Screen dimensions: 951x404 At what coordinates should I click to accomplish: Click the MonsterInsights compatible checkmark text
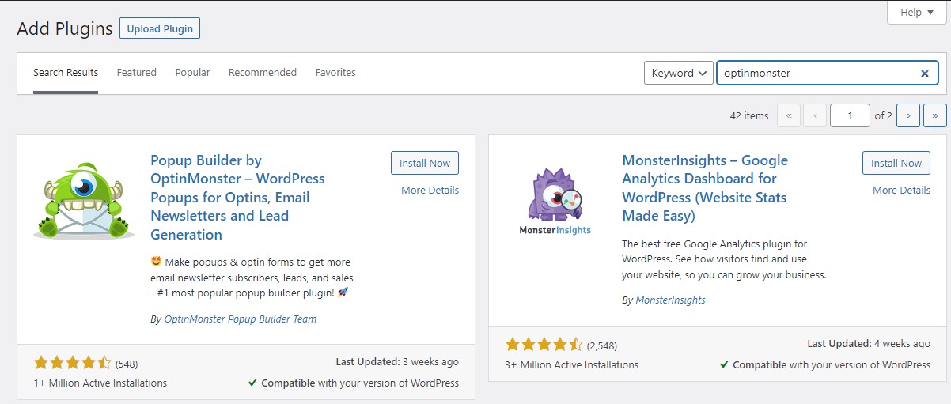click(824, 364)
